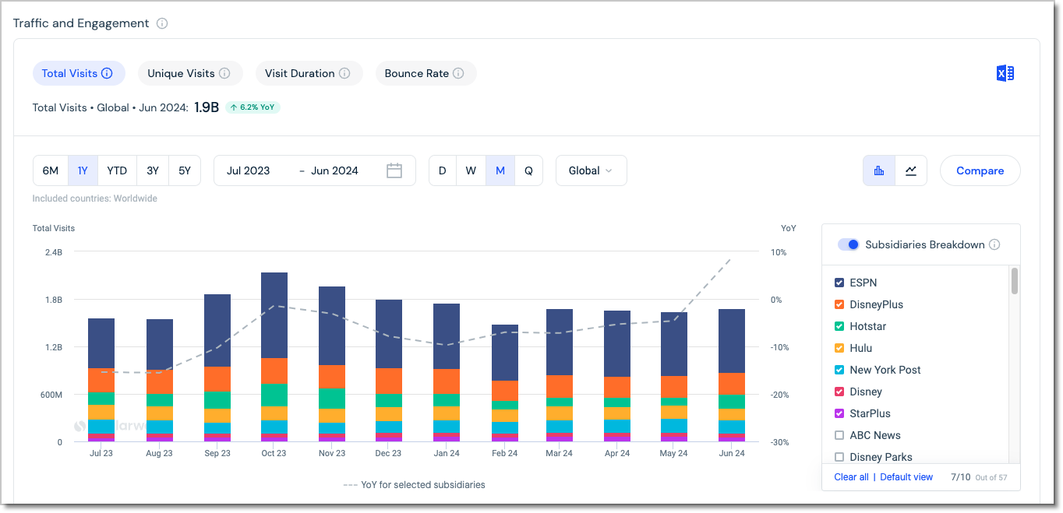The height and width of the screenshot is (513, 1063).
Task: Open the Jul 2023 – Jun 2024 date range
Action: point(315,170)
